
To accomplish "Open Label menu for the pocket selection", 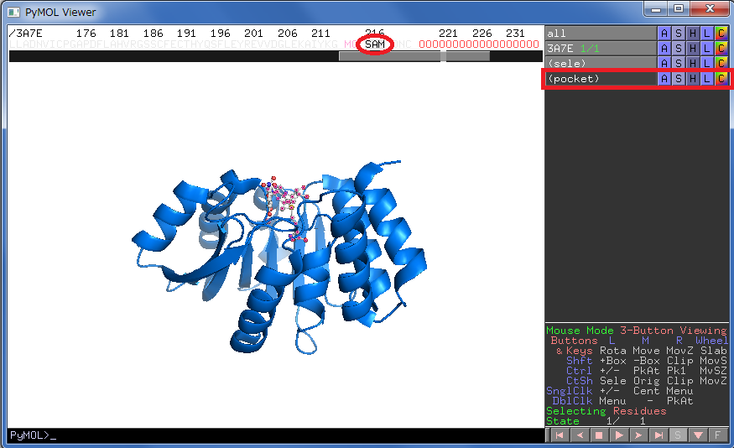I will (706, 79).
